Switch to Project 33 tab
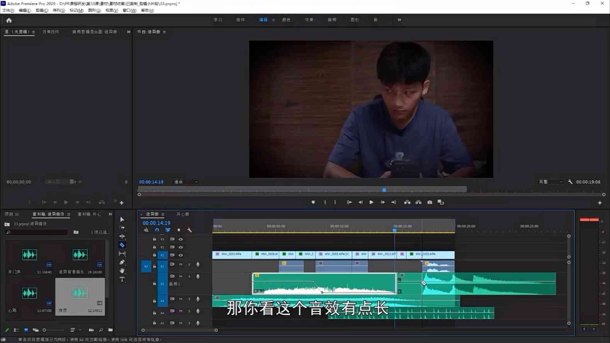This screenshot has height=343, width=610. pos(12,214)
